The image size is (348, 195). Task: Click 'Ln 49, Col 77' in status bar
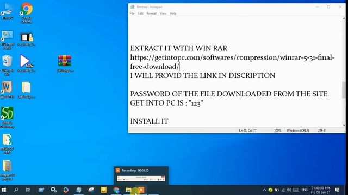coord(248,131)
